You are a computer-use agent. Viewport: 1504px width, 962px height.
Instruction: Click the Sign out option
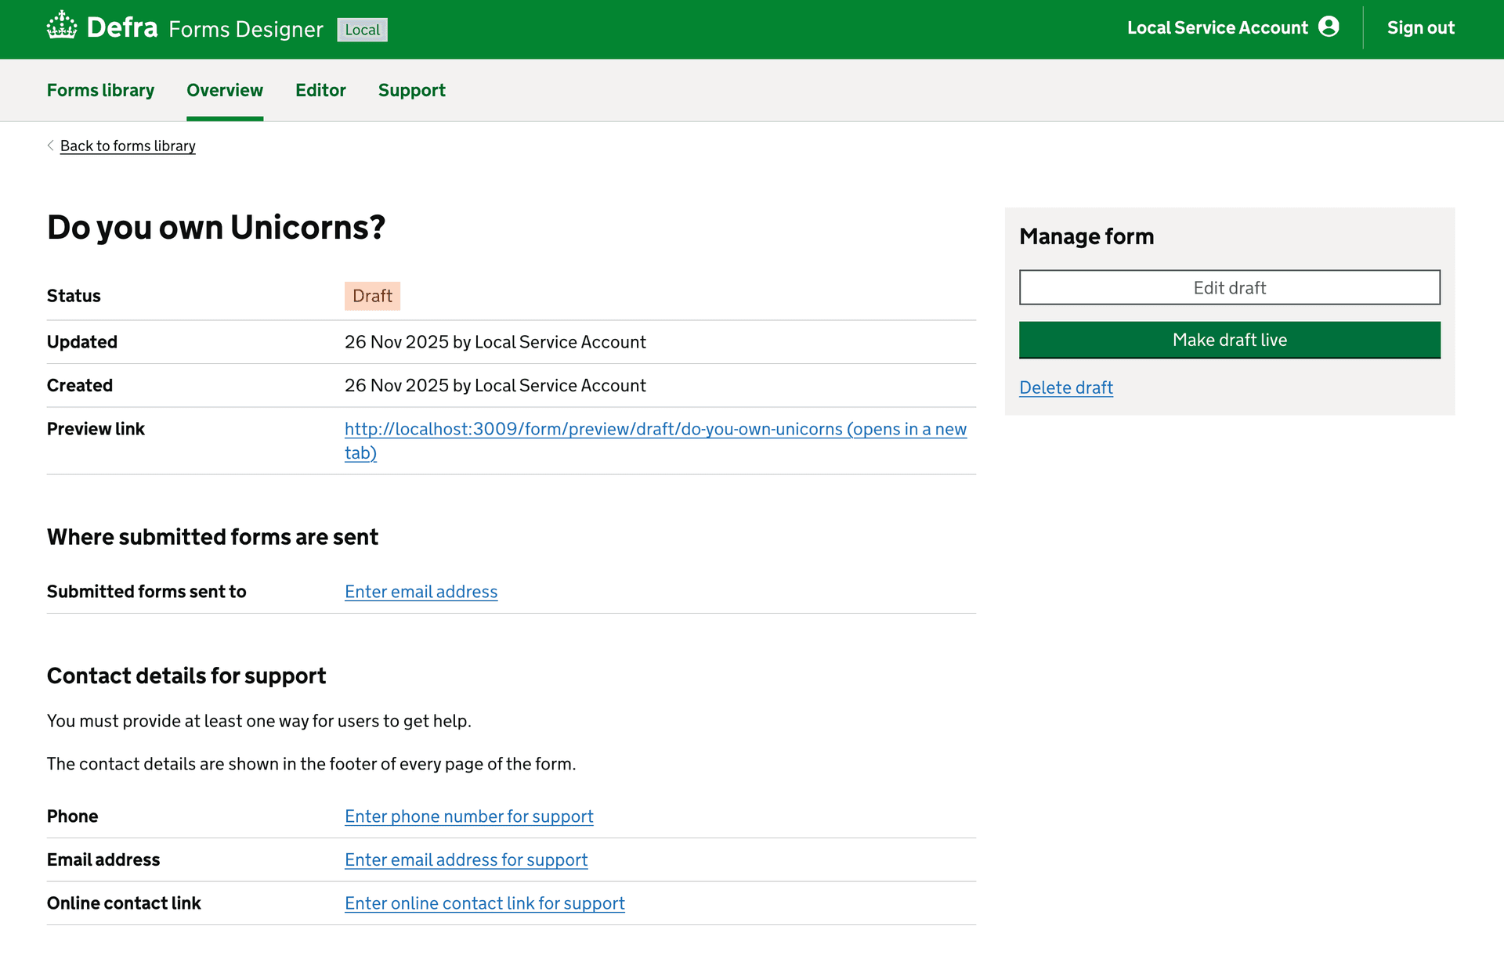pos(1420,27)
